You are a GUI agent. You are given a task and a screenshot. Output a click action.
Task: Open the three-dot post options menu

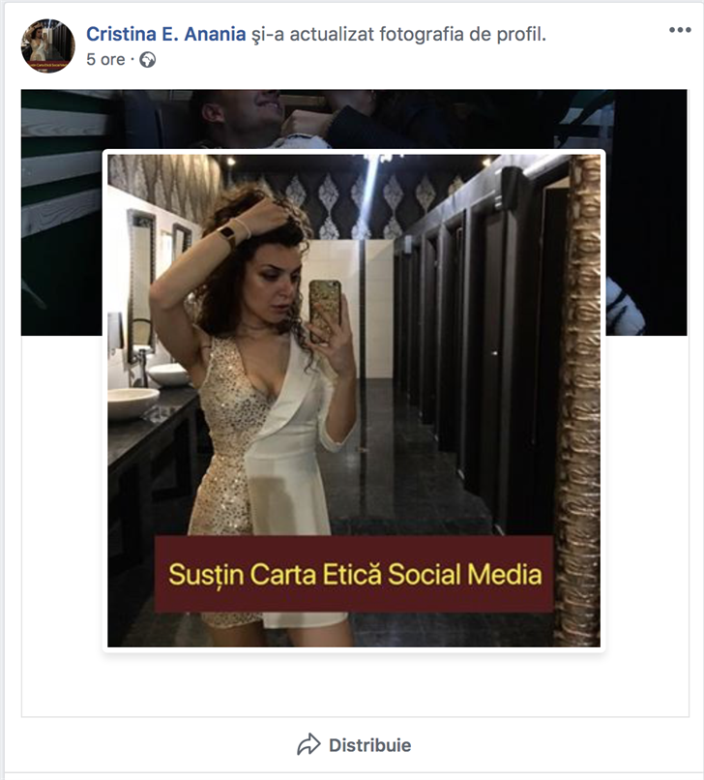[680, 30]
